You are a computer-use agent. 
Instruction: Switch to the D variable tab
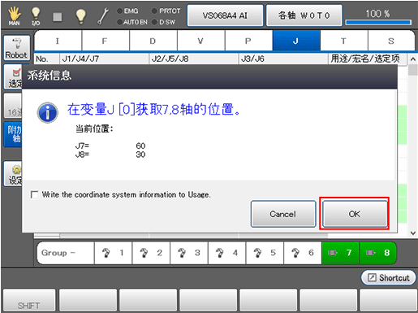click(x=153, y=41)
